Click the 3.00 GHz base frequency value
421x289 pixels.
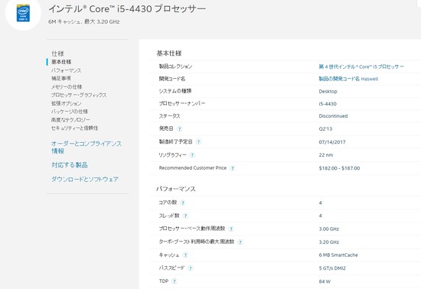pos(328,229)
